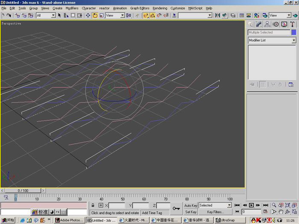Screen dimensions: 299x224
Task: Click the Play Animation button
Action: coord(251,205)
